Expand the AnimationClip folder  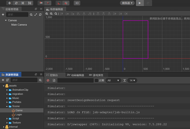click(7, 90)
